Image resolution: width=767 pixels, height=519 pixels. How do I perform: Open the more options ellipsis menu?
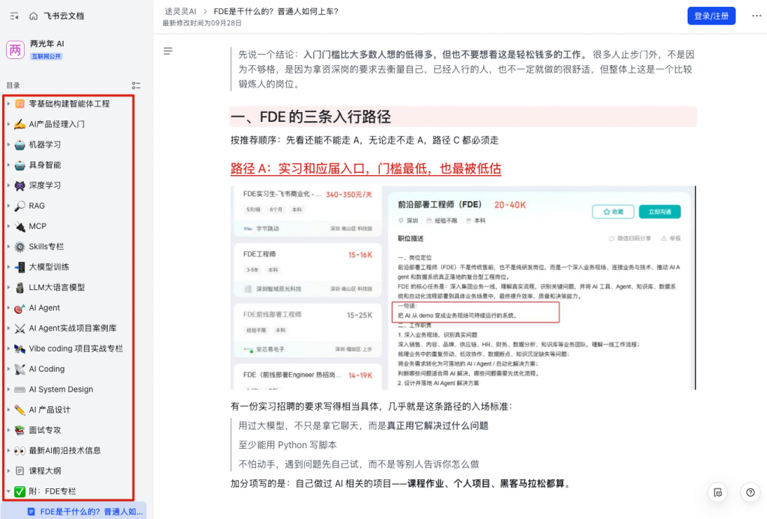pyautogui.click(x=757, y=16)
